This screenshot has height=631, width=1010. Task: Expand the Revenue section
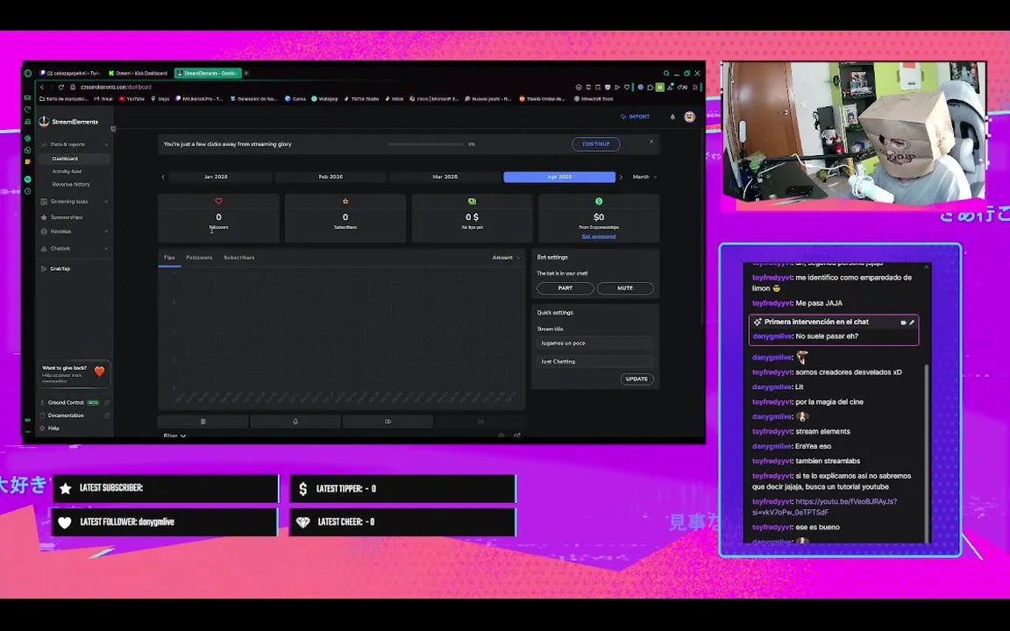click(x=75, y=231)
